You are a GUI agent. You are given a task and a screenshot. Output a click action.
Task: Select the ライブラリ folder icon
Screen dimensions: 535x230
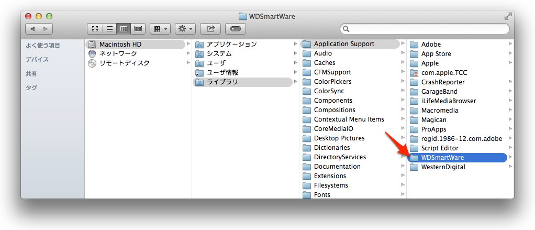[199, 82]
